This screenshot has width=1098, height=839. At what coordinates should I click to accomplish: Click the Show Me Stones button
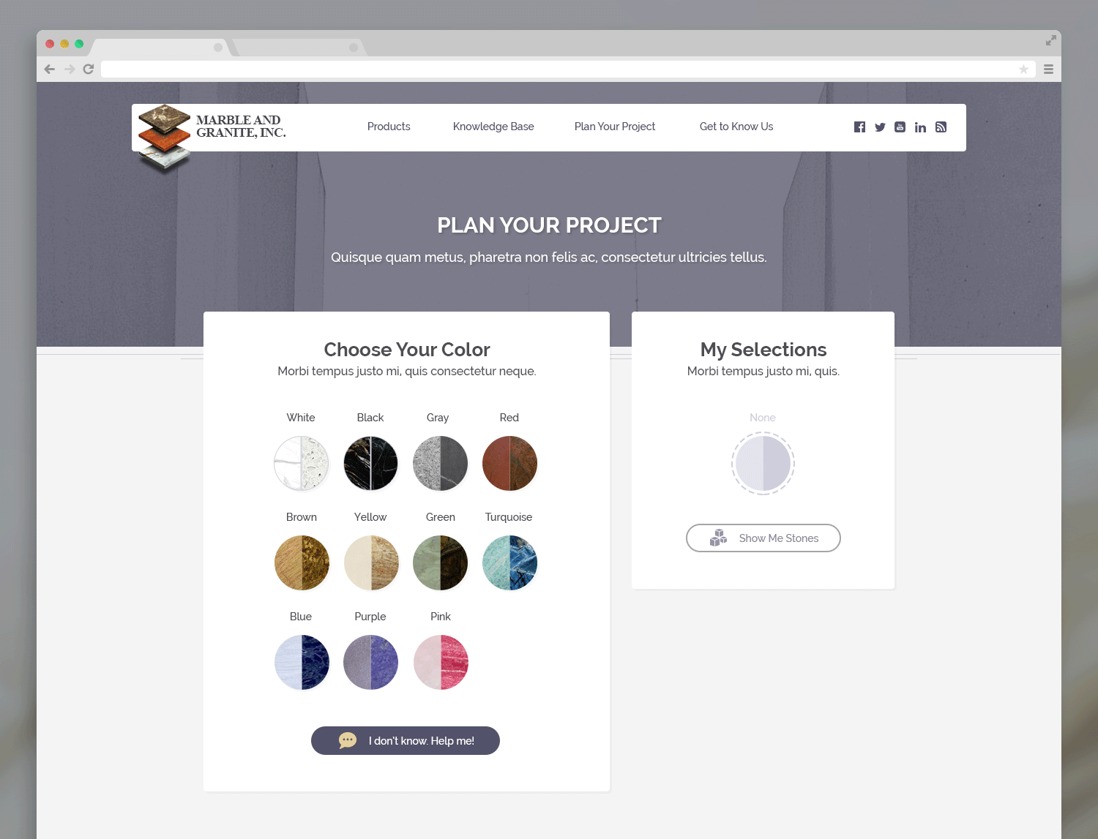coord(763,538)
